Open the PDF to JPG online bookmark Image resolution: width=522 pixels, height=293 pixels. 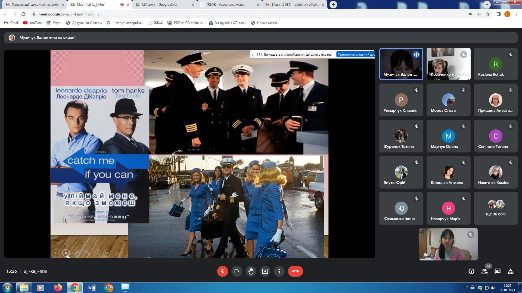click(186, 23)
